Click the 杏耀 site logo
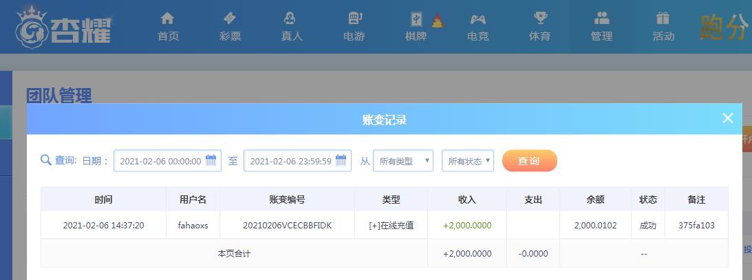Image resolution: width=752 pixels, height=280 pixels. point(63,28)
